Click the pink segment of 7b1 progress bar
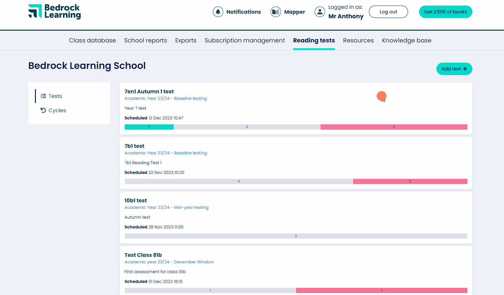 (x=410, y=181)
